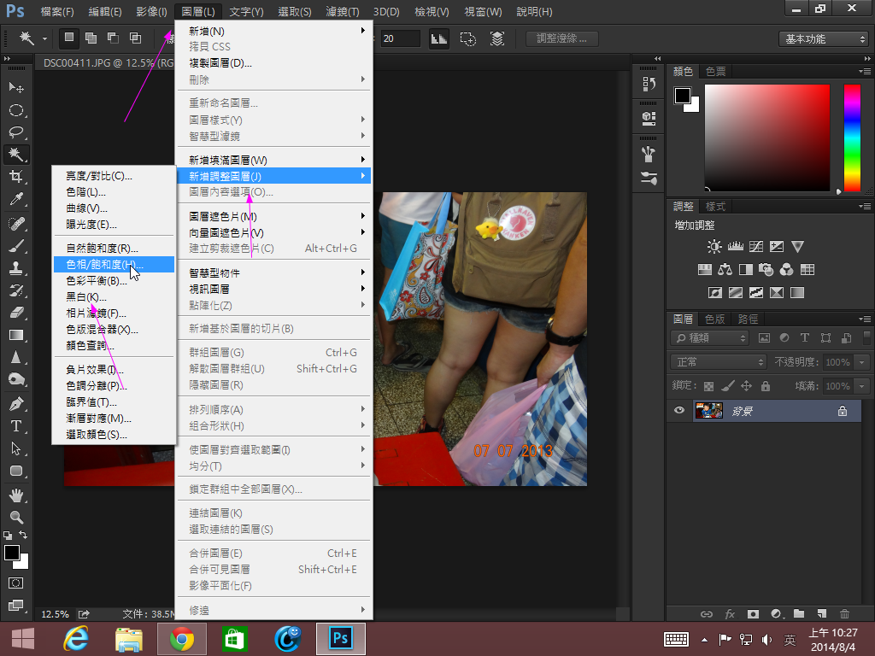Select the Horizontal Type tool

pos(16,426)
